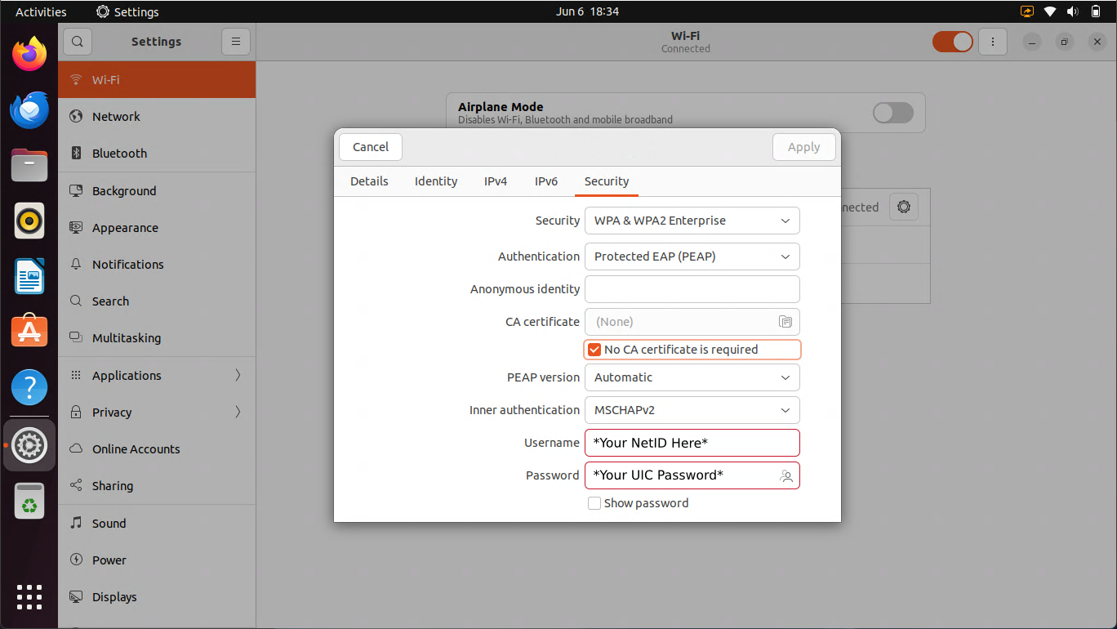This screenshot has width=1117, height=629.
Task: Open Ubuntu Software store from the dock
Action: pyautogui.click(x=29, y=332)
